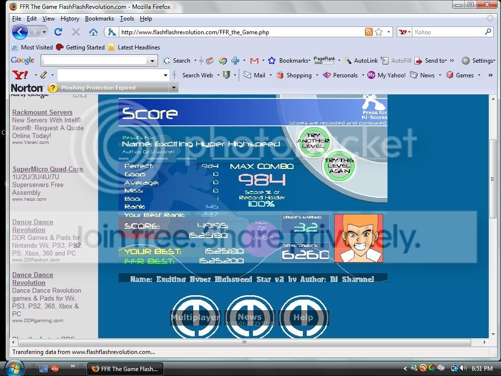Click the Firefox back arrow button
Image resolution: width=501 pixels, height=376 pixels.
[x=20, y=32]
